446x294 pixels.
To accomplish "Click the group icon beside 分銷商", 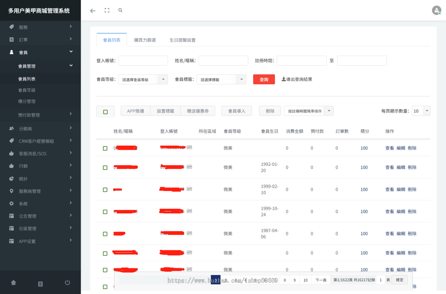I will coord(12,129).
